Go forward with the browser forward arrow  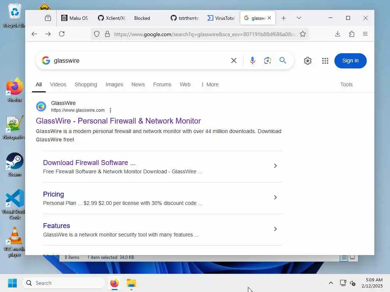[48, 34]
